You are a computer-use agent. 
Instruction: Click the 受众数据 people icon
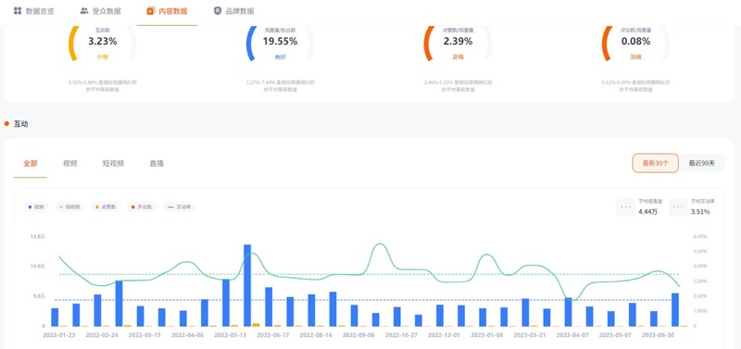pos(84,11)
